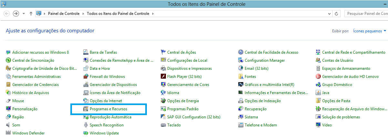
Task: Click the Central de Ações flag icon
Action: point(163,52)
